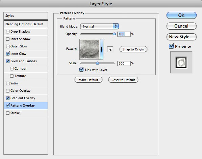Enable the Drop Shadow checkbox
This screenshot has width=202, height=159.
8,32
